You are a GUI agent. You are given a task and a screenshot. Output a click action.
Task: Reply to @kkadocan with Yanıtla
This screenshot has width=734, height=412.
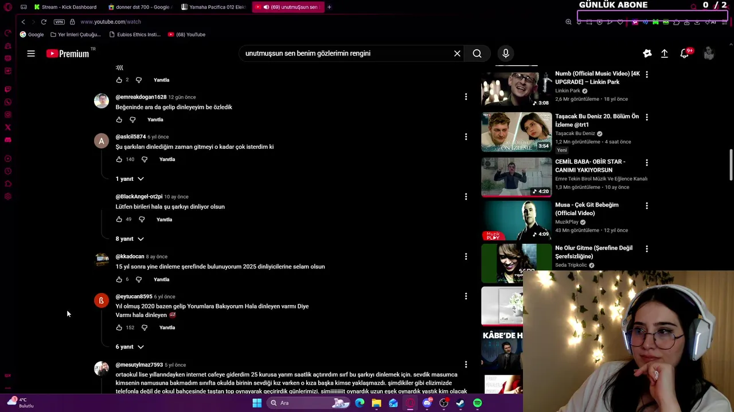point(162,279)
